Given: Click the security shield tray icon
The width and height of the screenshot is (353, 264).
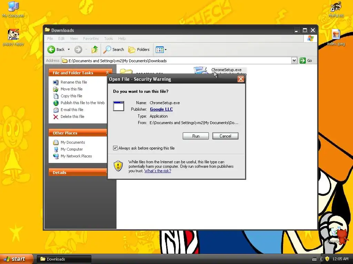Looking at the screenshot, I should [327, 259].
